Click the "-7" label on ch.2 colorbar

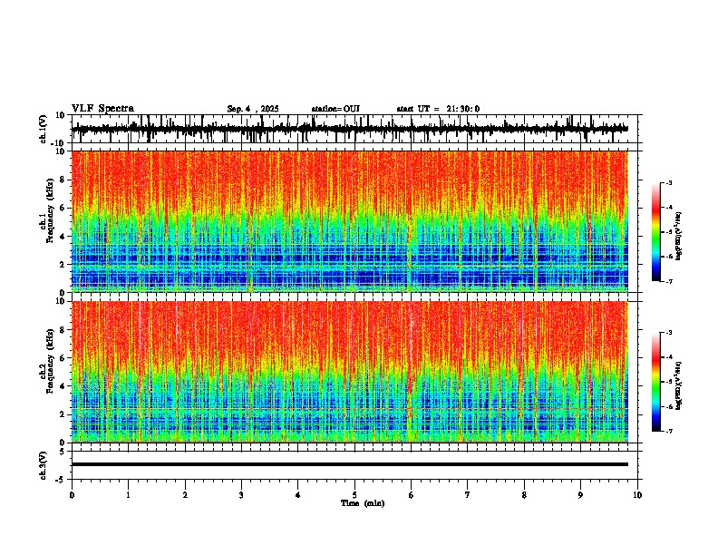(668, 431)
